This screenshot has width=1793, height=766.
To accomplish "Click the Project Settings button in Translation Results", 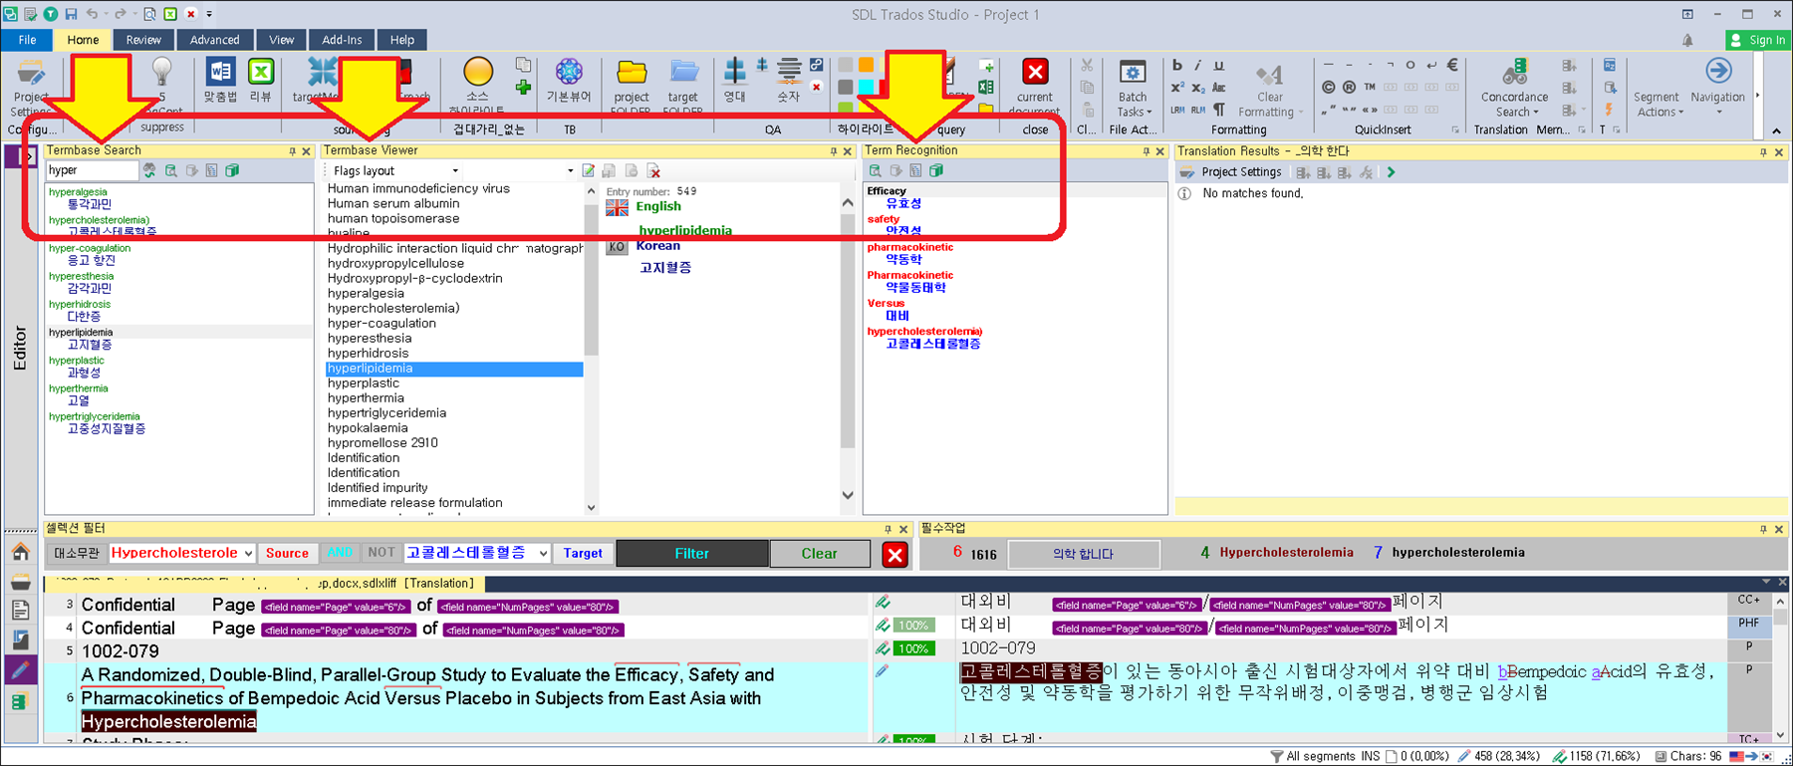I will 1231,172.
